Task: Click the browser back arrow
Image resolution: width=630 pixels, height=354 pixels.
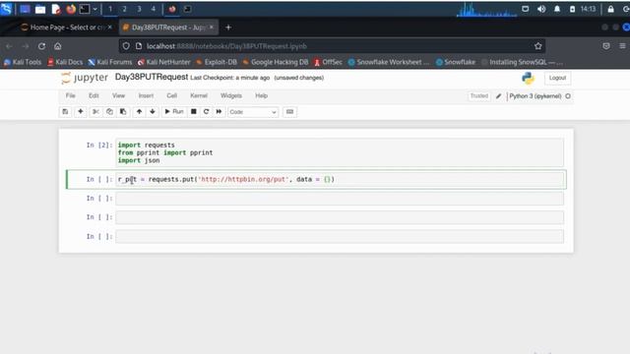Action: click(9, 46)
